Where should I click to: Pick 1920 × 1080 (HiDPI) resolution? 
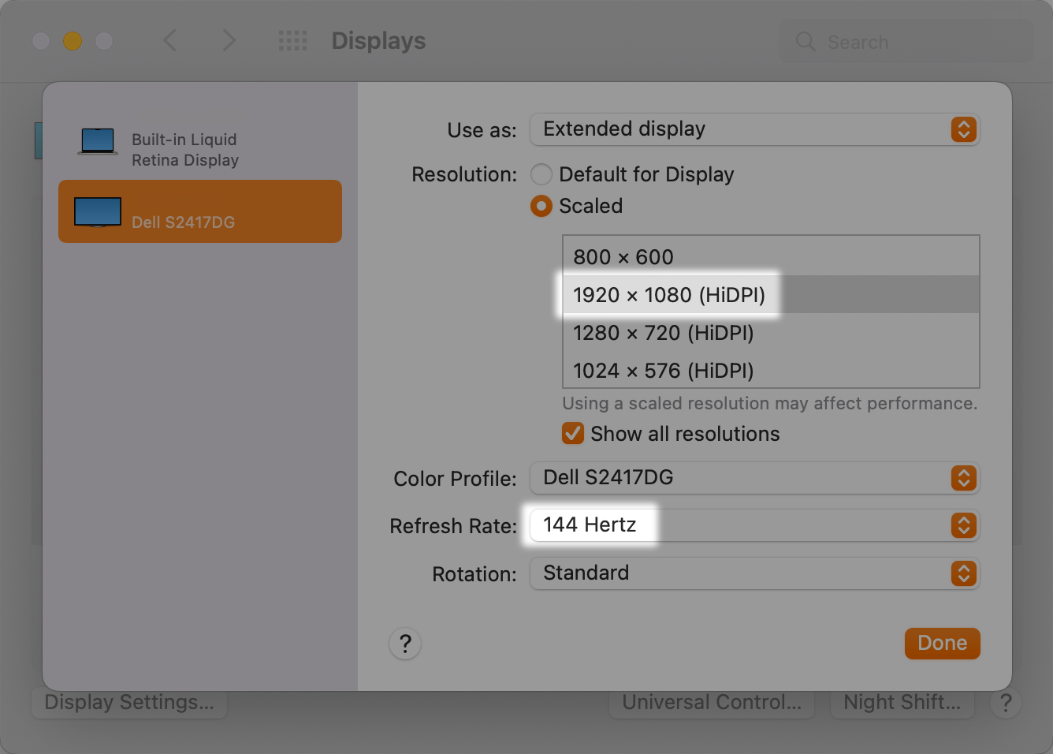point(771,294)
